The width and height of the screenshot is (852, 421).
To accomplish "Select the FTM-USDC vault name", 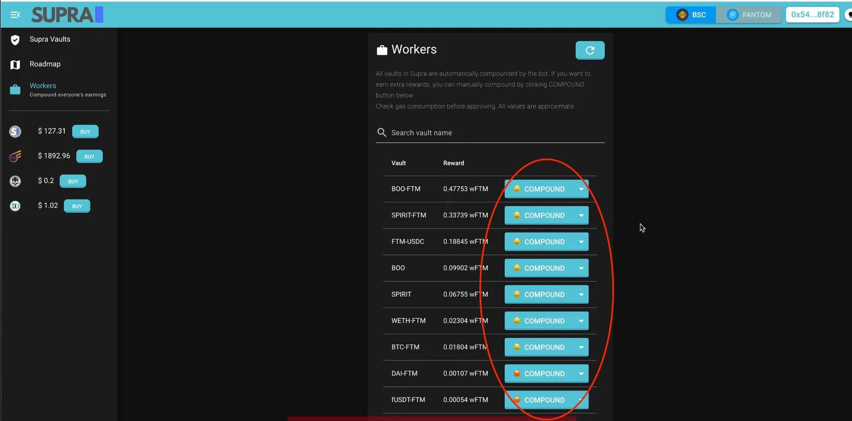I will coord(408,242).
